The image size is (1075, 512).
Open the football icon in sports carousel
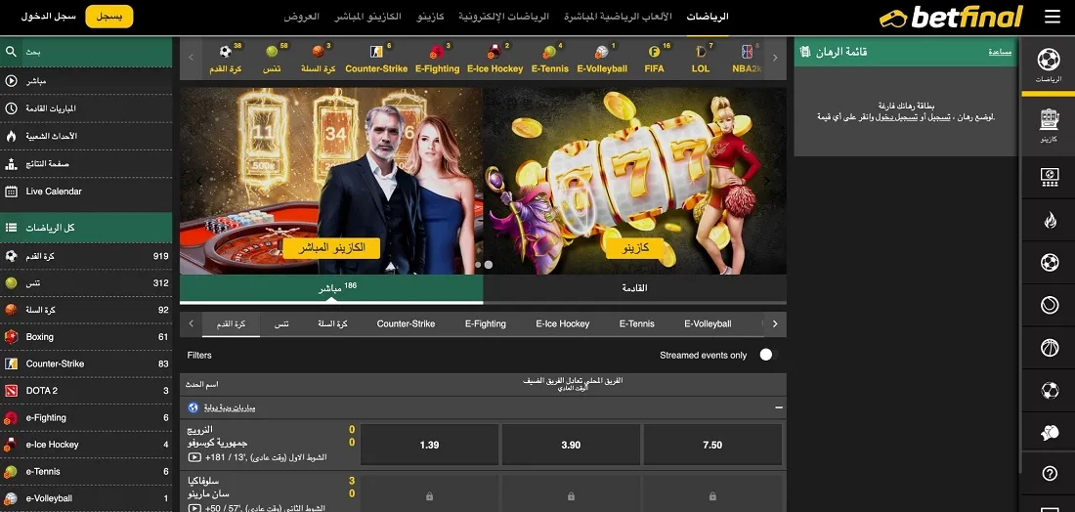[226, 52]
